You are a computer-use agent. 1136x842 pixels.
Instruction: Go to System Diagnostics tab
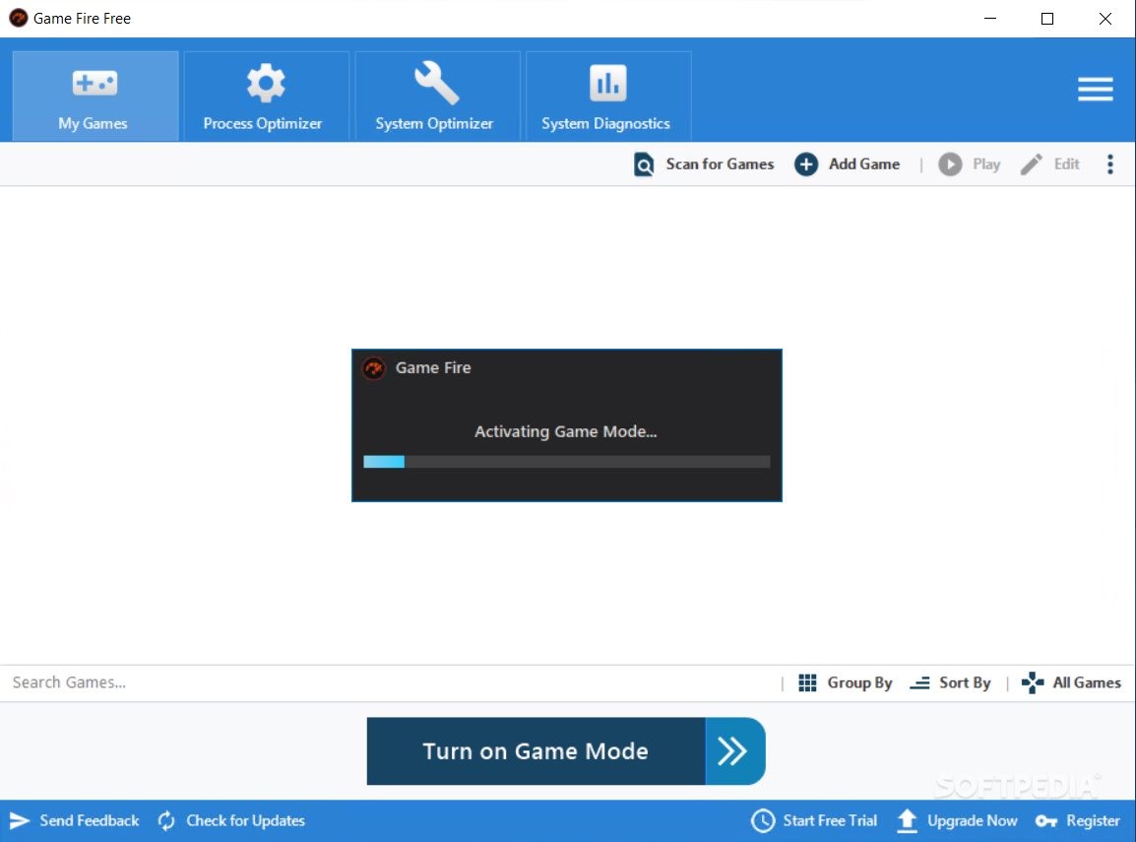tap(607, 97)
